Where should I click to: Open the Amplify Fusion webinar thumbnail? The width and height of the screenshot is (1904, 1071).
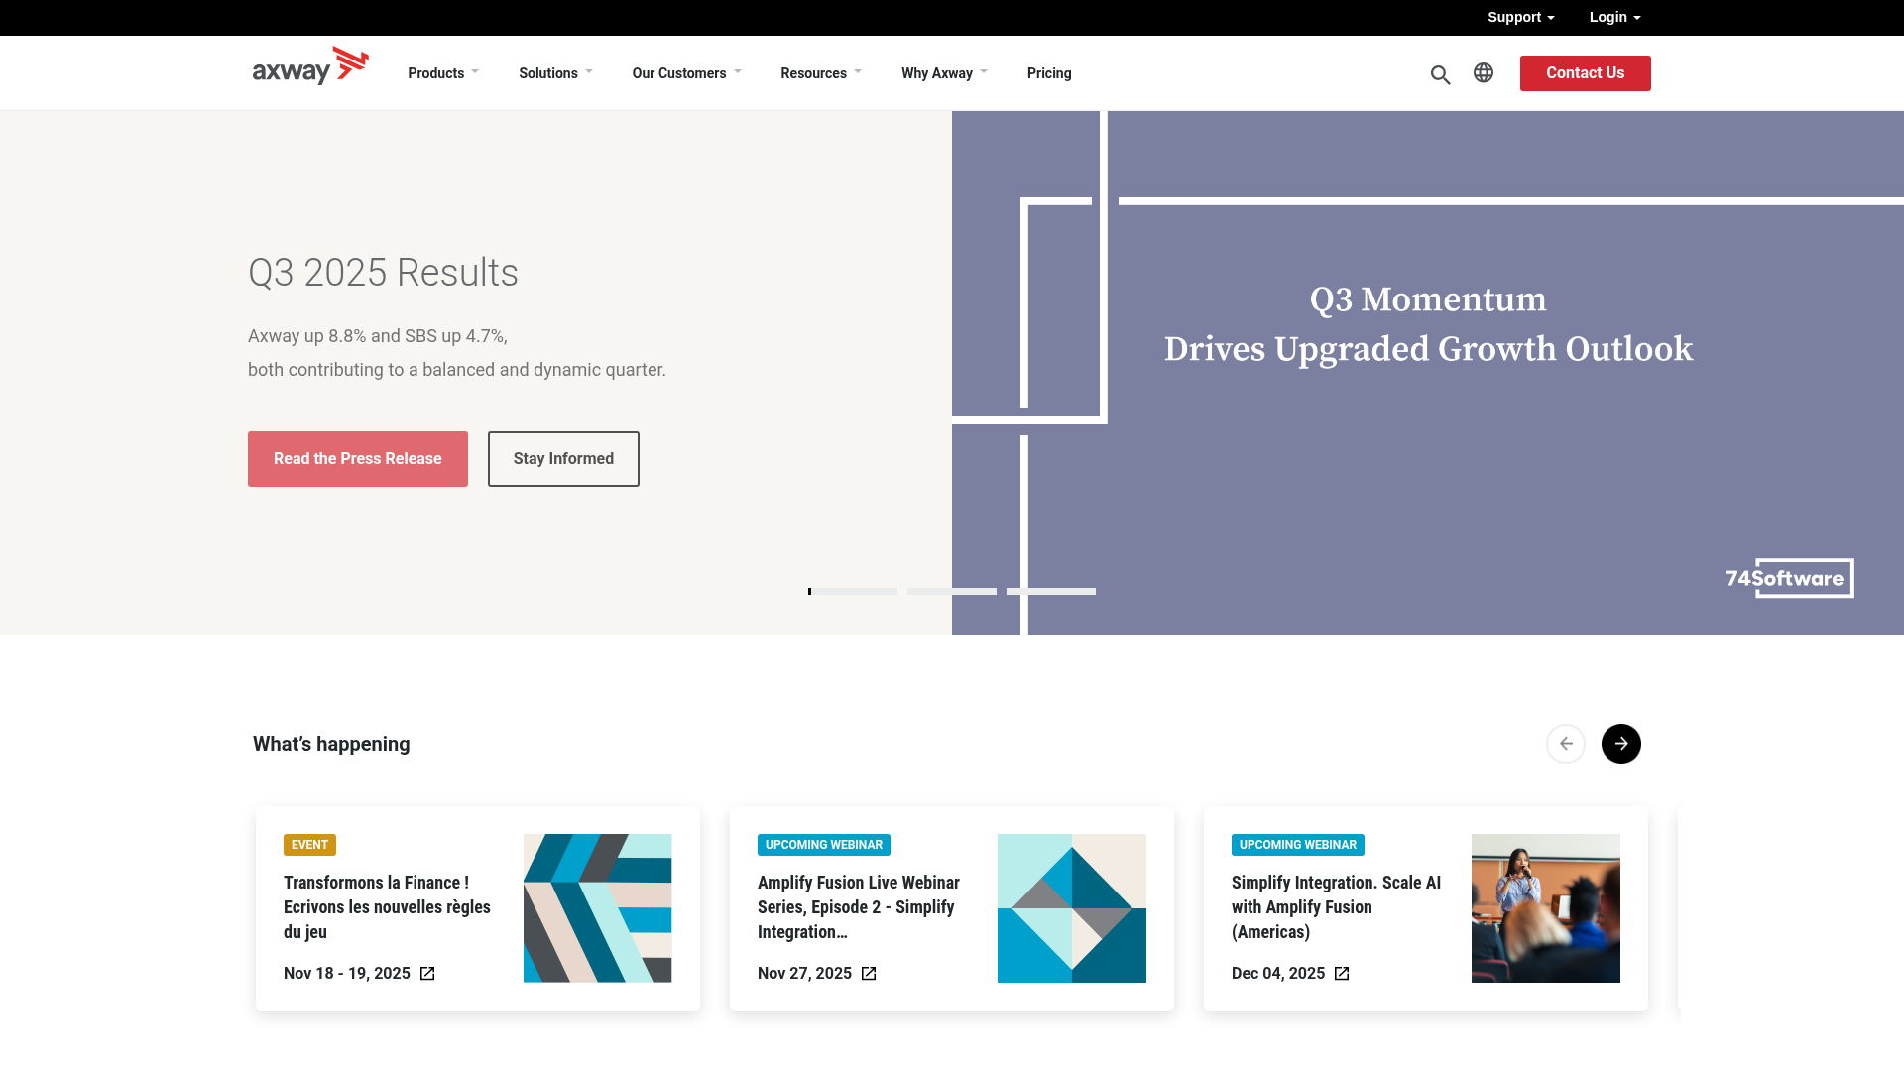pos(1071,907)
